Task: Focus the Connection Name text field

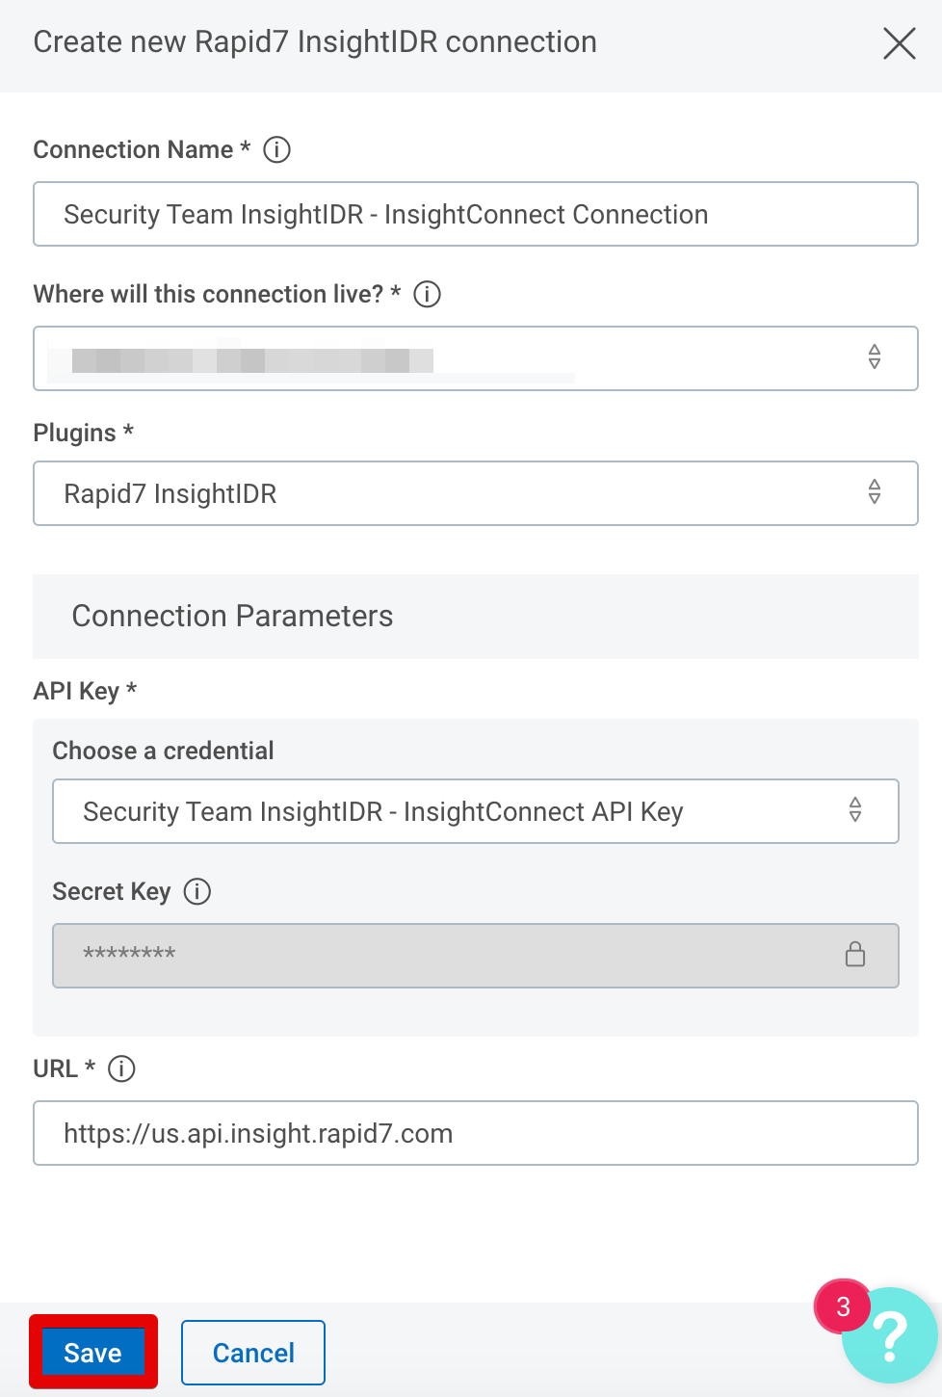Action: 475,214
